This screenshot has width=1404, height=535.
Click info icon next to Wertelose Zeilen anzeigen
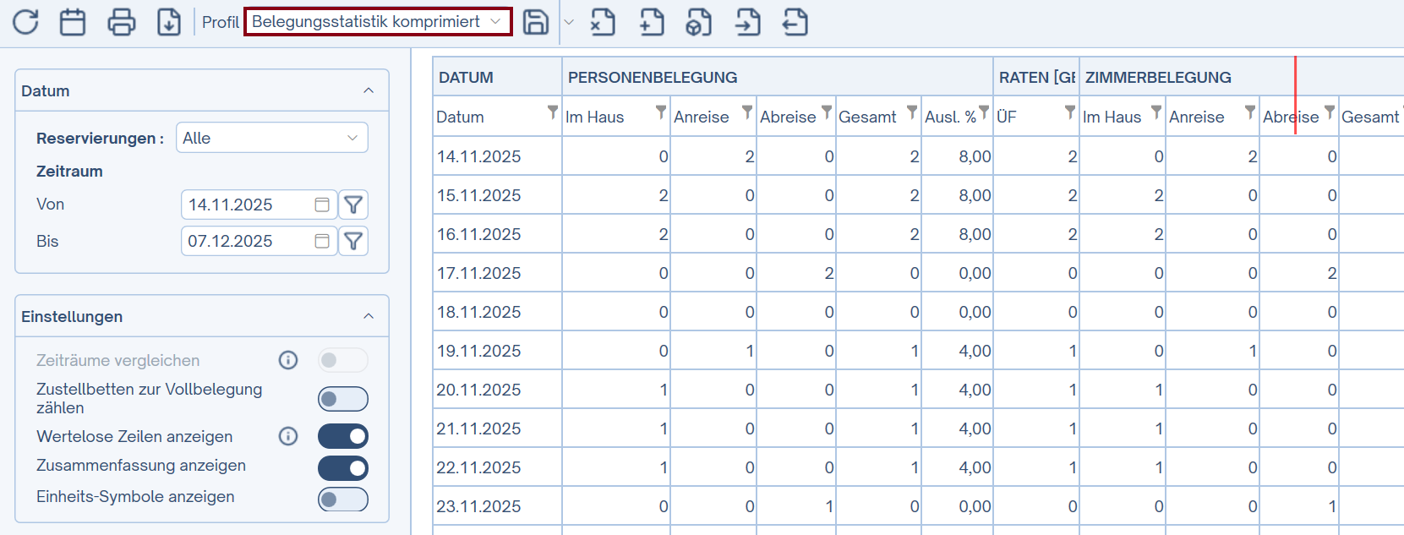click(x=288, y=436)
